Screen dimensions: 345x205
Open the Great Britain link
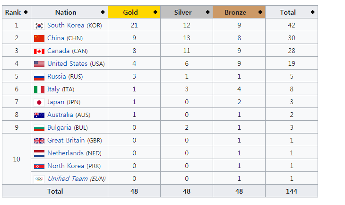tap(66, 140)
